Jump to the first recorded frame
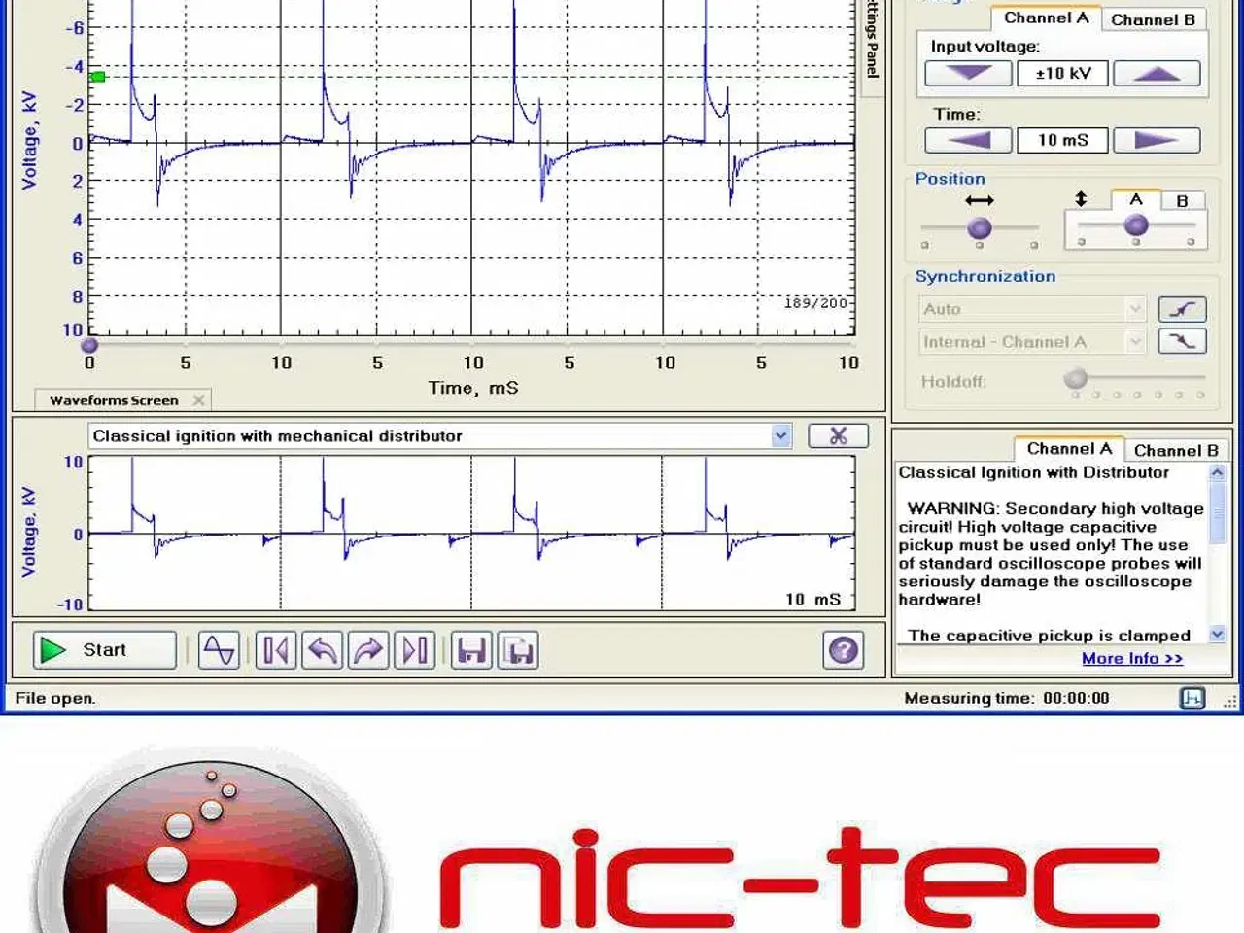This screenshot has height=933, width=1244. [x=275, y=650]
